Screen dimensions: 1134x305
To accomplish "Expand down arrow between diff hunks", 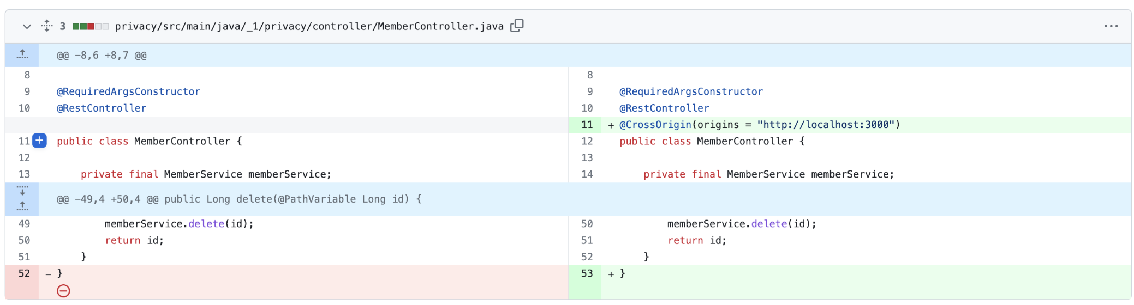I will point(22,191).
